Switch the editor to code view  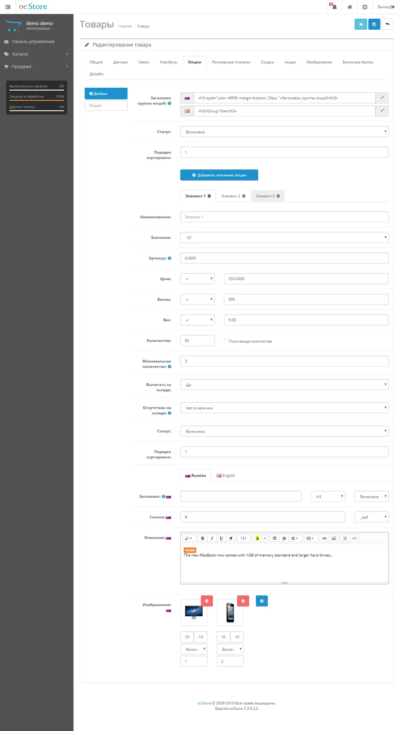pyautogui.click(x=354, y=538)
